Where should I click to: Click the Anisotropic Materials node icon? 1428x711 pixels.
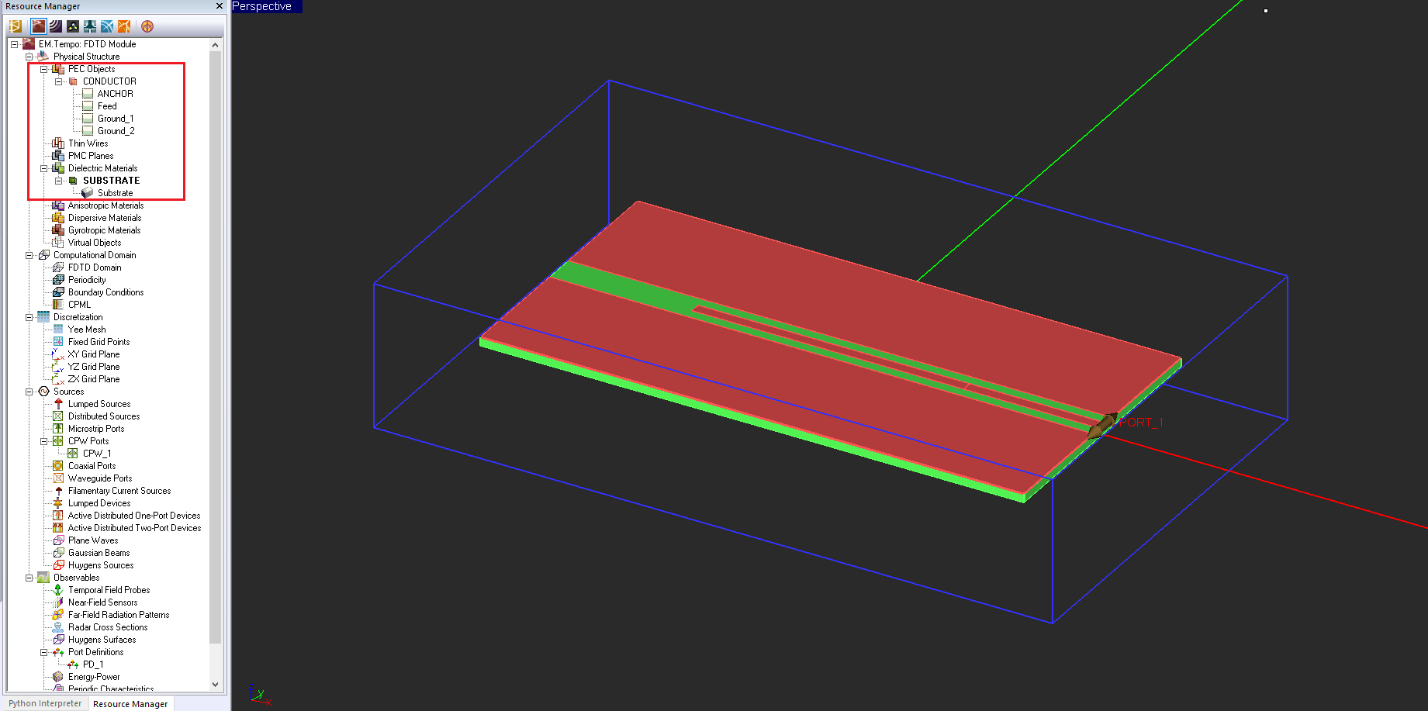click(58, 205)
